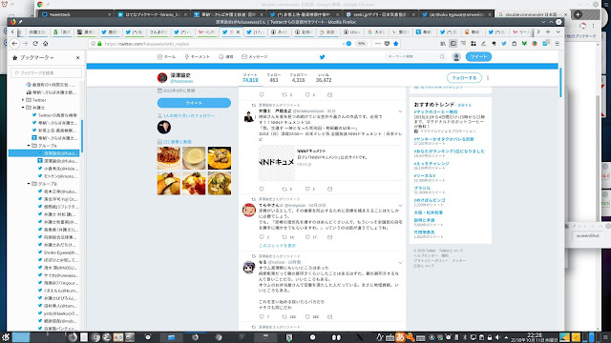
Task: Click the NNNドキュメント link card
Action: pos(330,163)
